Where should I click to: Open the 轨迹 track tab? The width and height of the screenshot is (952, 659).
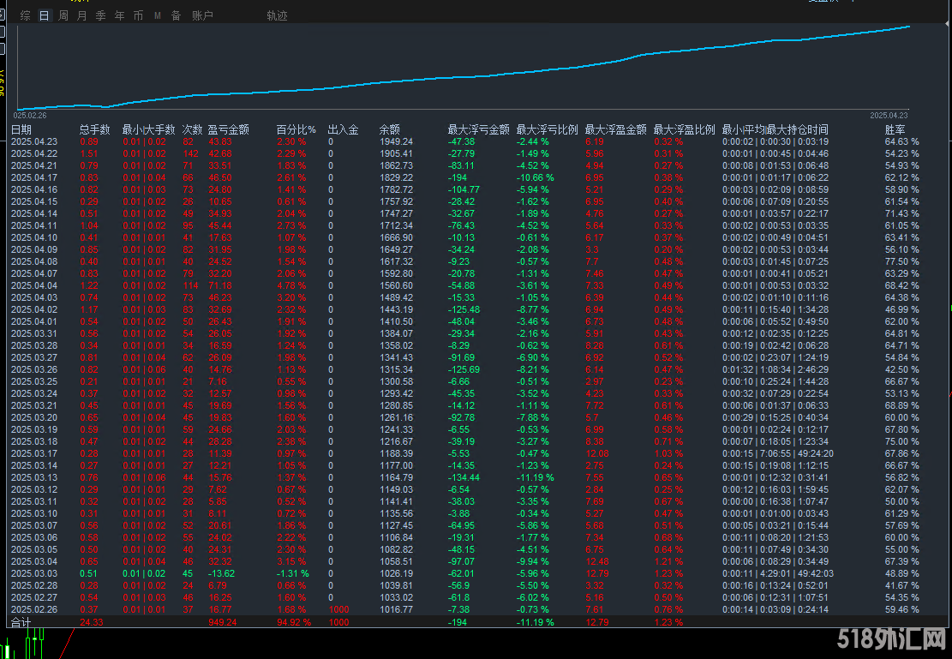point(277,15)
